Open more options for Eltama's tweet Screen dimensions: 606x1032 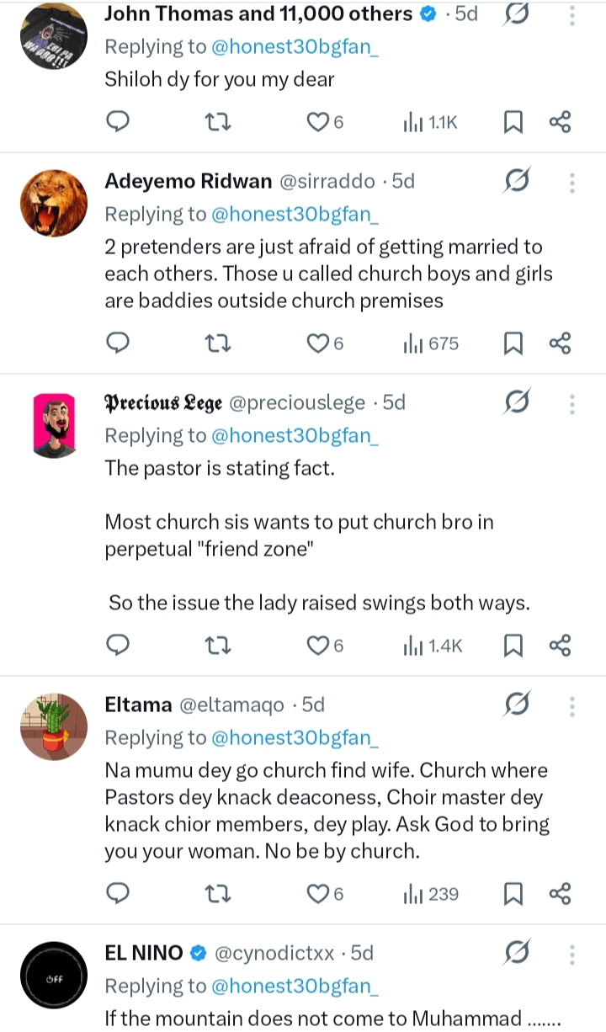click(x=572, y=705)
